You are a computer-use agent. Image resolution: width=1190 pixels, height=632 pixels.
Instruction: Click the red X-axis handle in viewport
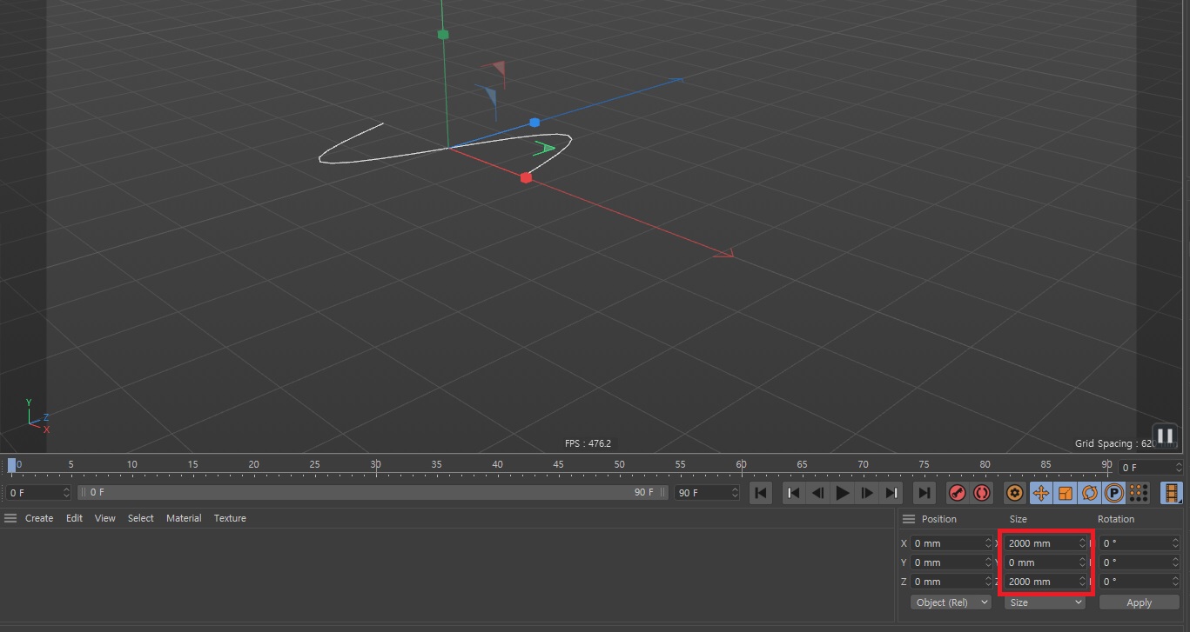point(526,177)
